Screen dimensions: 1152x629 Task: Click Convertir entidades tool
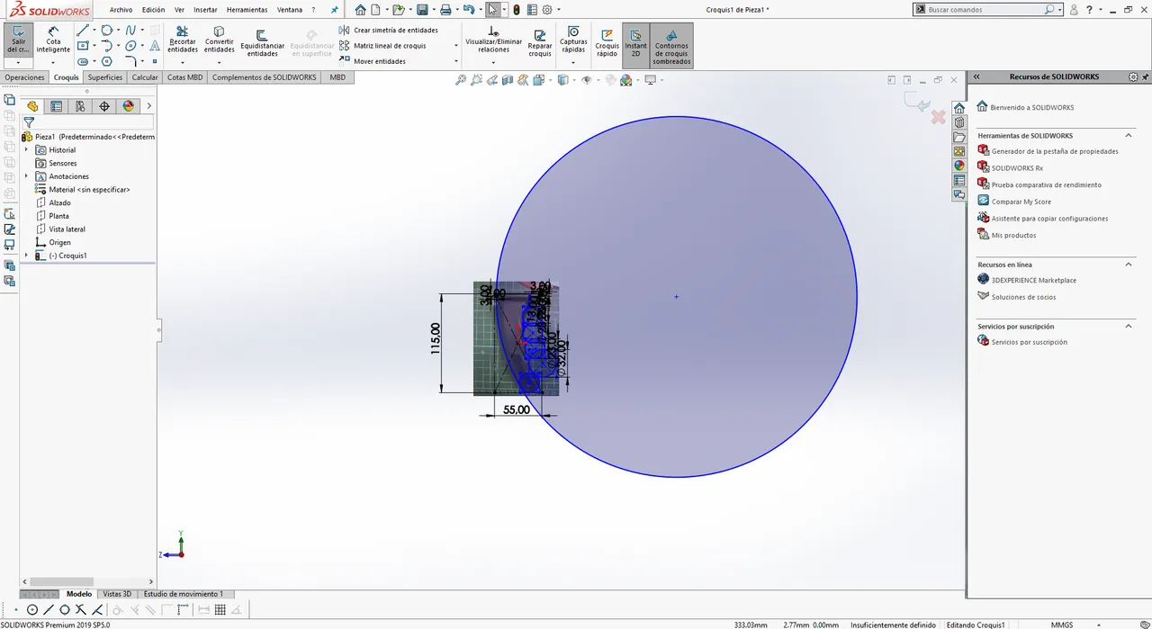point(219,40)
